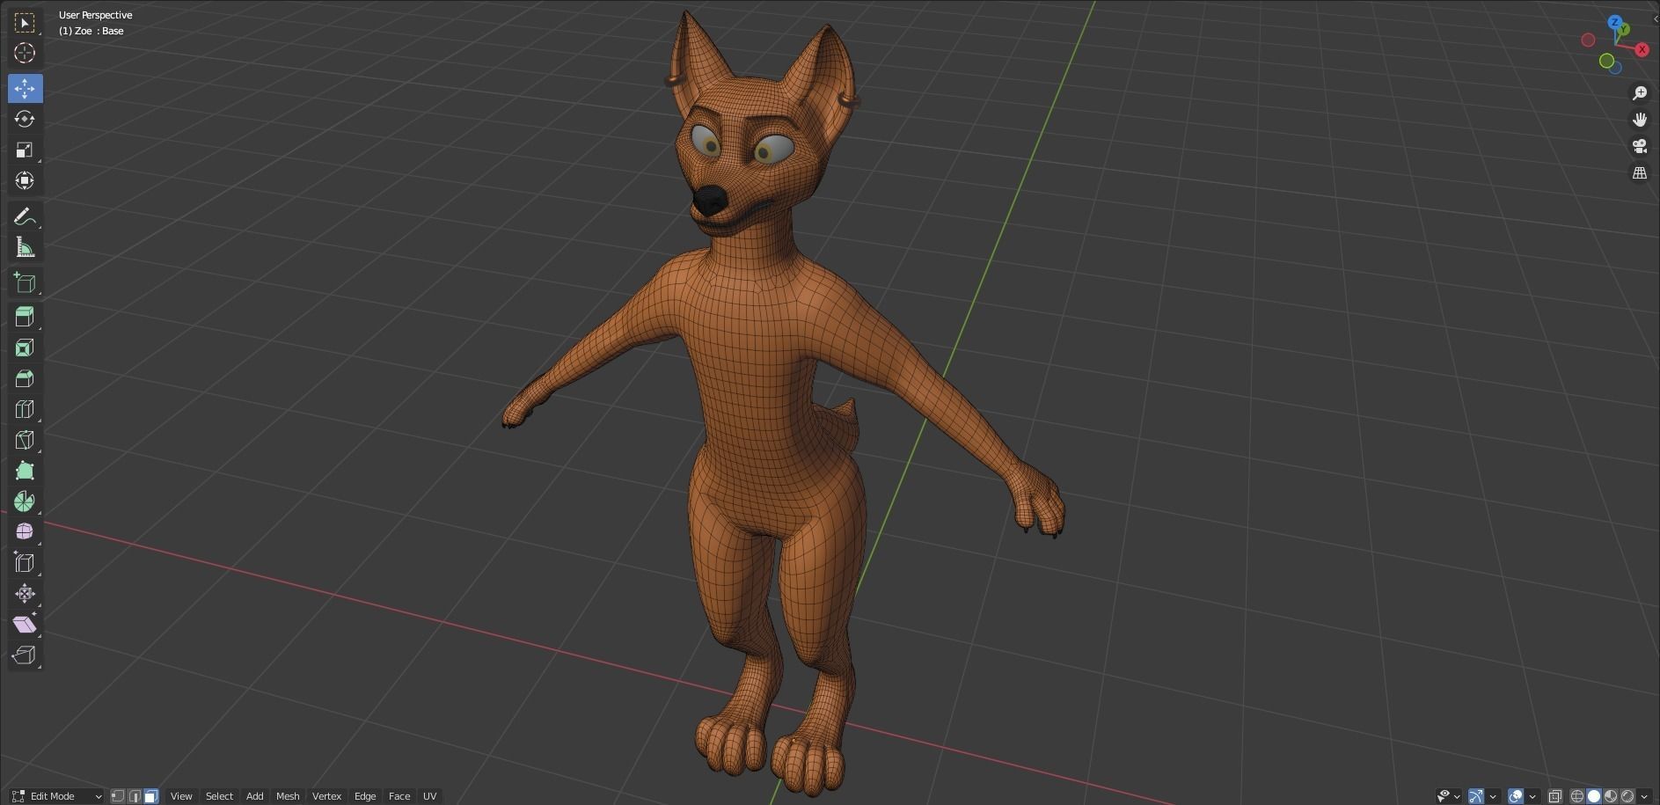Select the Spin tool
Viewport: 1660px width, 805px height.
(25, 501)
